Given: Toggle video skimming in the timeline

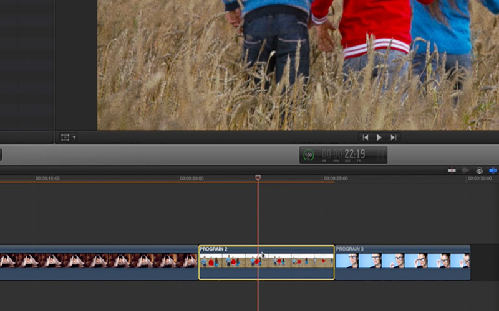Looking at the screenshot, I should coord(452,170).
